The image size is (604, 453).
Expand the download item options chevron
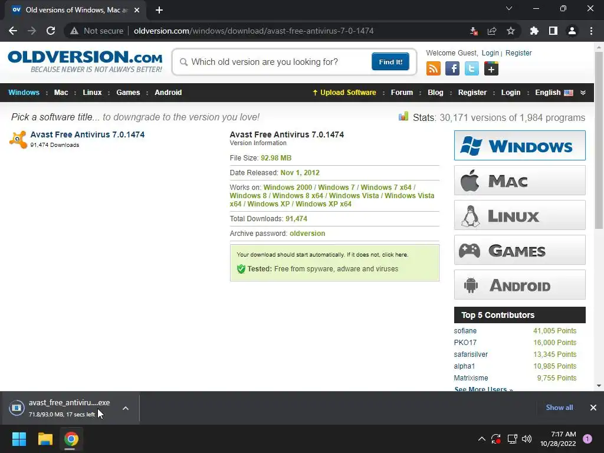tap(126, 408)
